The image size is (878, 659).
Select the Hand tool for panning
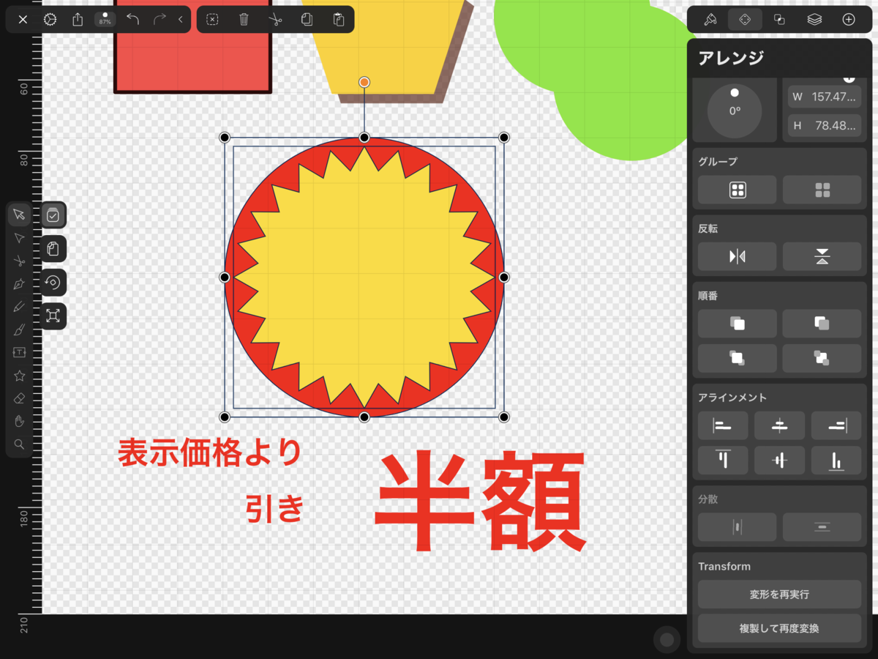click(x=19, y=421)
